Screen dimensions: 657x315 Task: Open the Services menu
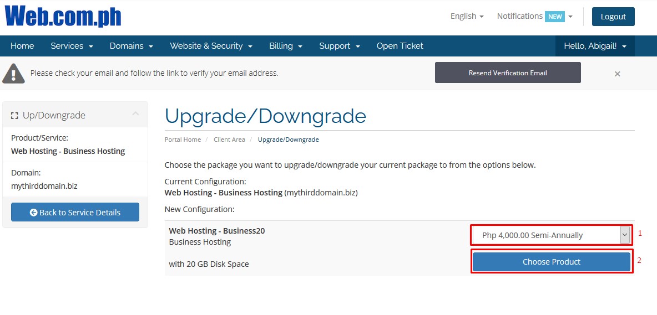pos(72,46)
